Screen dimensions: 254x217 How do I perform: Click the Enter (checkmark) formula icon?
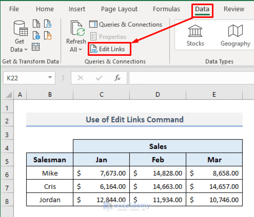(x=99, y=78)
